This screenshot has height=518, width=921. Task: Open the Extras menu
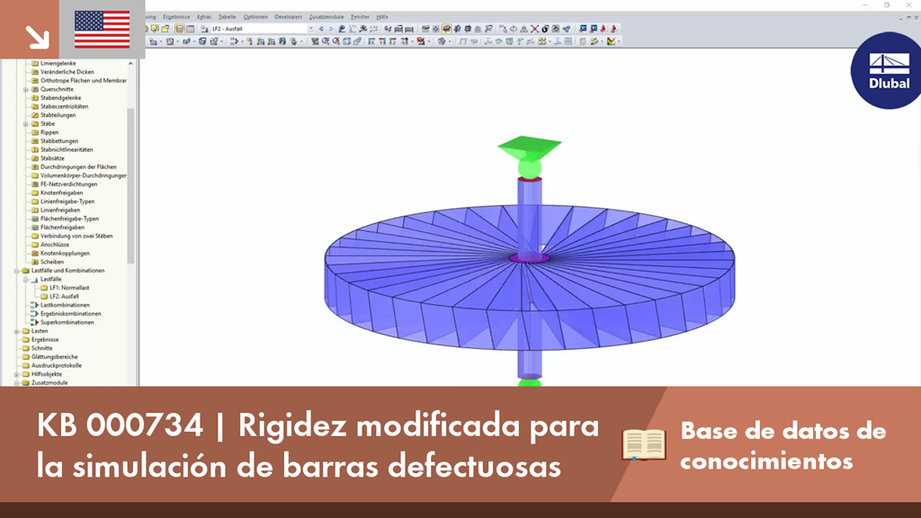204,17
